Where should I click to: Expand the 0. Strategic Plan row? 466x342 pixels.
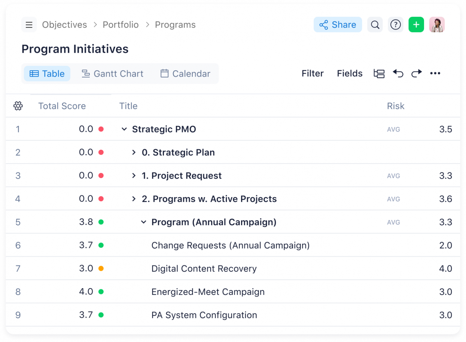[134, 152]
